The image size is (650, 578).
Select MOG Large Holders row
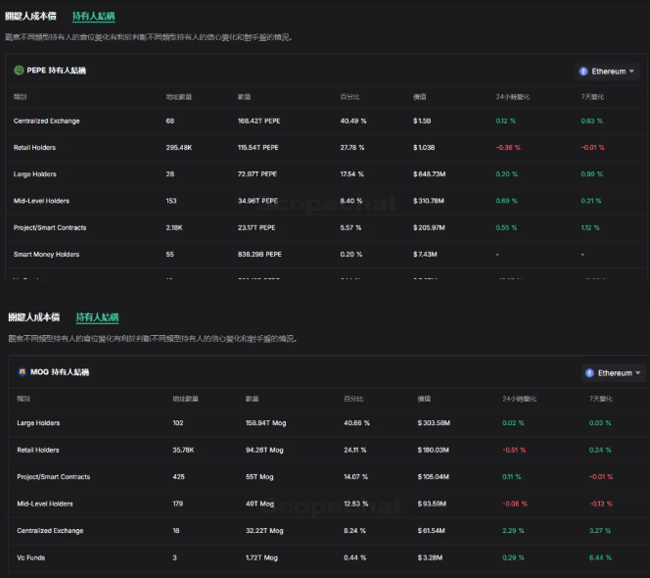[329, 423]
